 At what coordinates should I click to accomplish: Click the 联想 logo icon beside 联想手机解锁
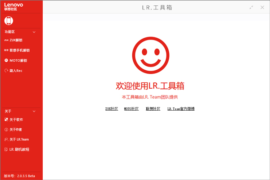pyautogui.click(x=6, y=50)
